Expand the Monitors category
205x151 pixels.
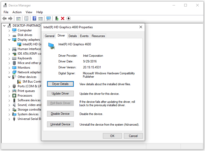point(9,68)
